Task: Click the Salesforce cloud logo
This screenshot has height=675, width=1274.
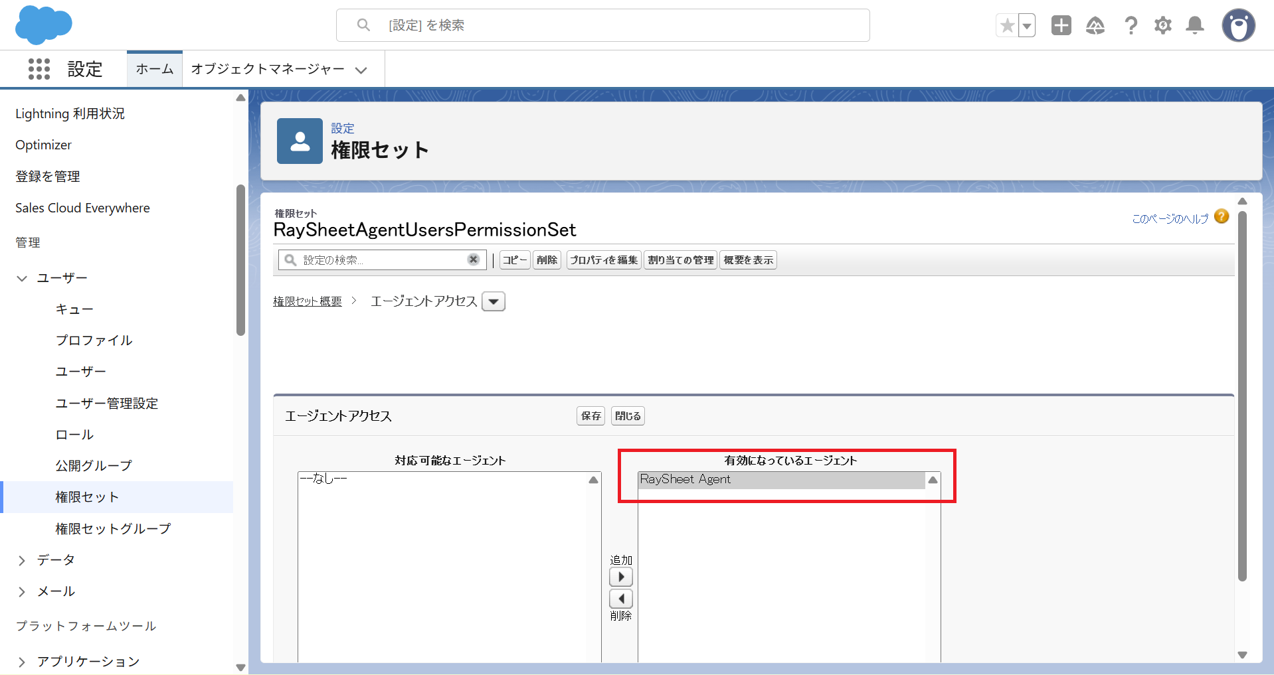Action: pyautogui.click(x=43, y=25)
